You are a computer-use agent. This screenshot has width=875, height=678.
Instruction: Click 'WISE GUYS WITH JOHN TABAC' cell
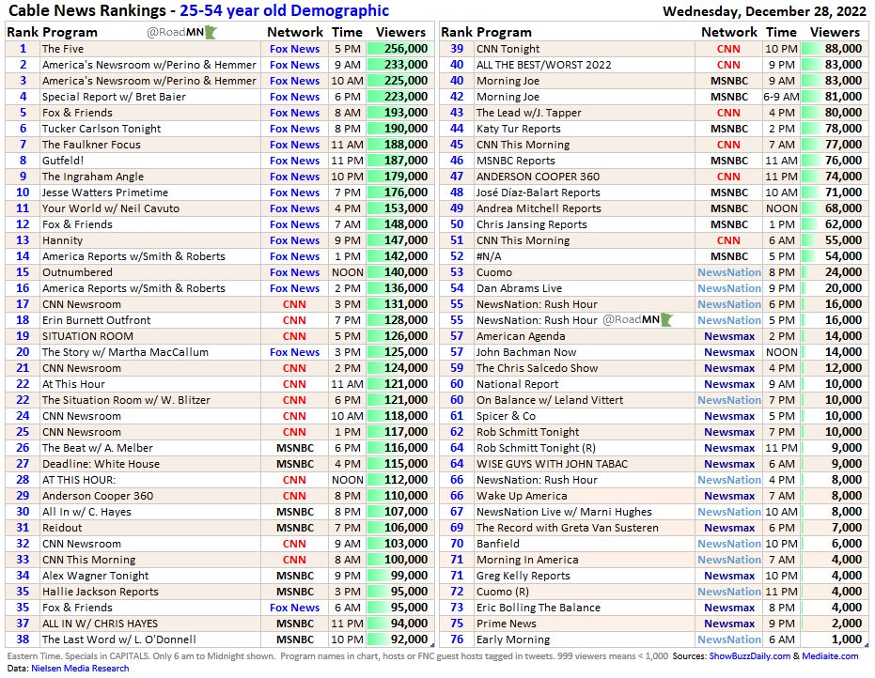click(x=585, y=464)
